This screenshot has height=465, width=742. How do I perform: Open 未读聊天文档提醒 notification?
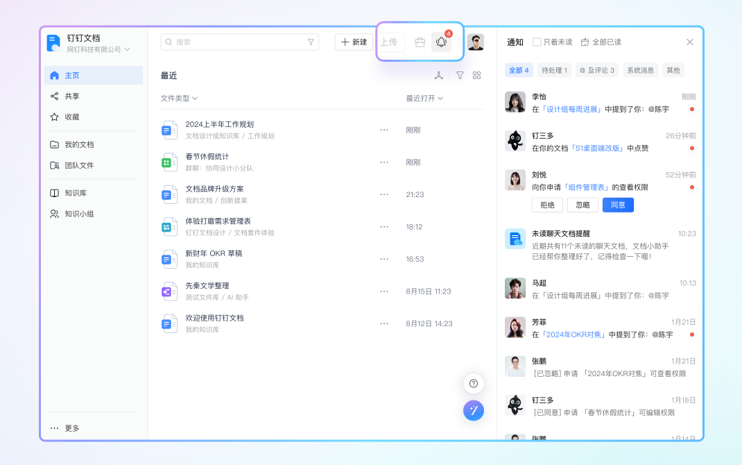[x=601, y=245]
